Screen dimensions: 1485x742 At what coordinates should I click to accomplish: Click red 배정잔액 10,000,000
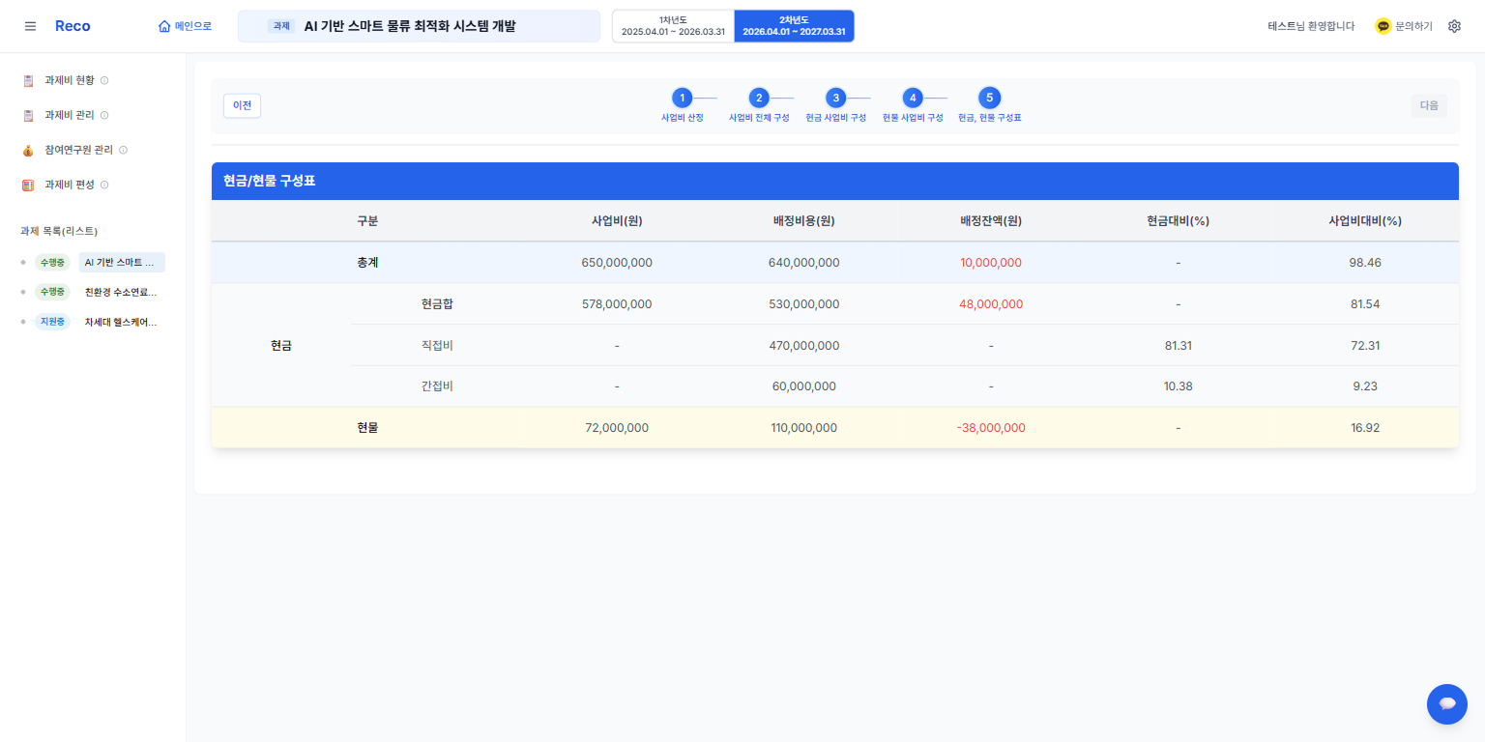coord(991,263)
